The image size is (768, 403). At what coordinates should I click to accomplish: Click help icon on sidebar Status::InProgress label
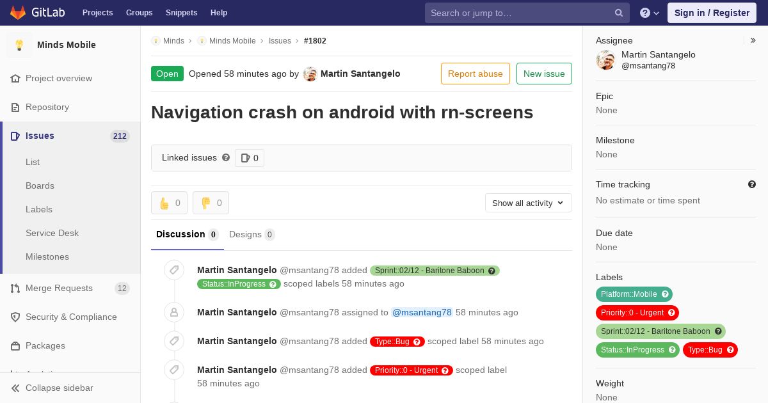coord(672,350)
